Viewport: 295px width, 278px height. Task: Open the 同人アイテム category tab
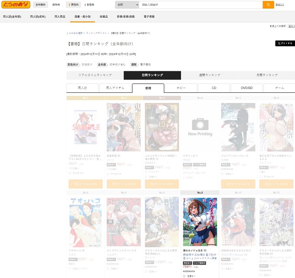tap(115, 88)
